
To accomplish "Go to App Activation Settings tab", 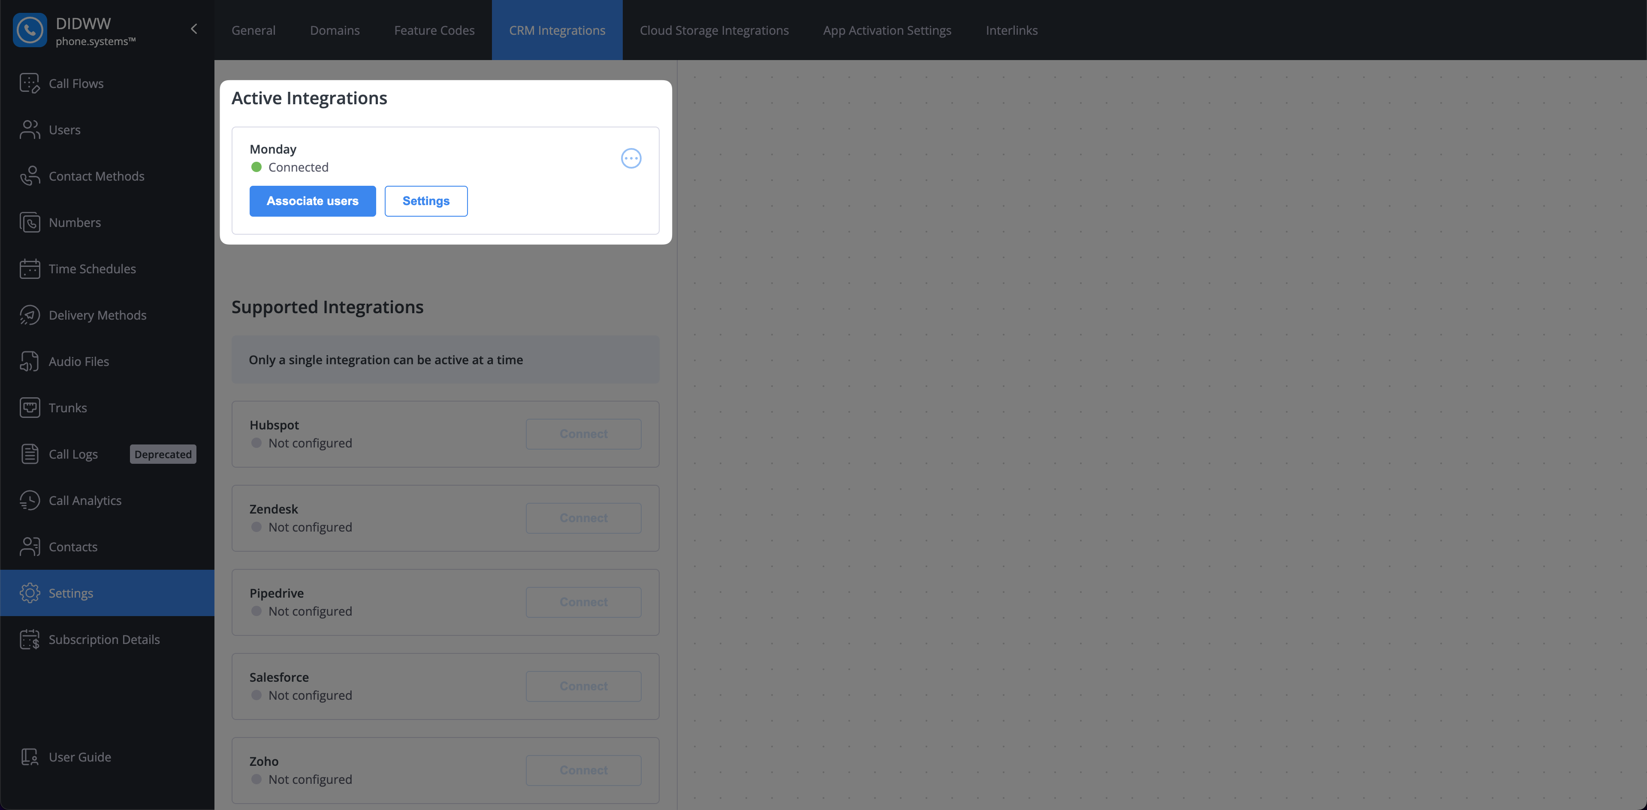I will click(x=887, y=30).
